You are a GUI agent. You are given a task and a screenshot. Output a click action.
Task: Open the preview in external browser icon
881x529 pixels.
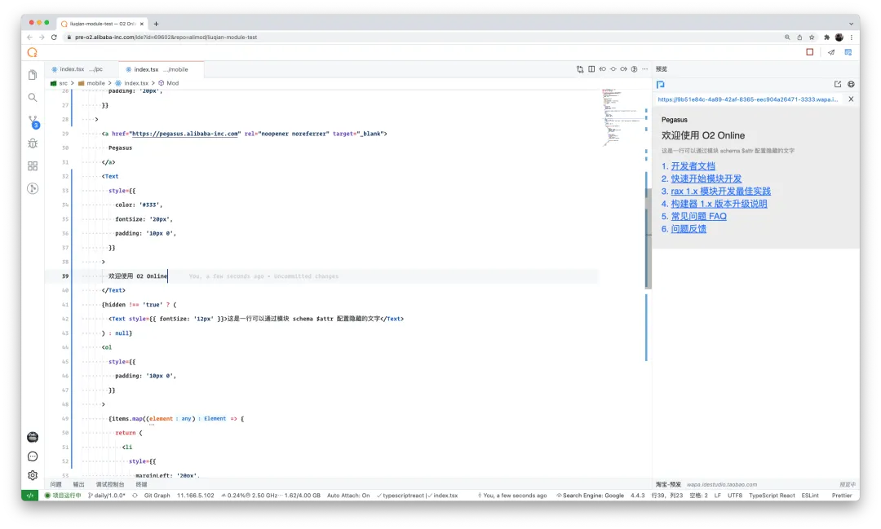837,83
